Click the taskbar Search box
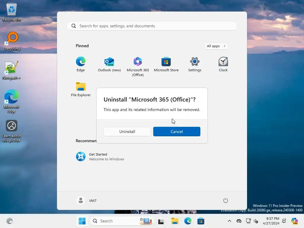 [122, 221]
